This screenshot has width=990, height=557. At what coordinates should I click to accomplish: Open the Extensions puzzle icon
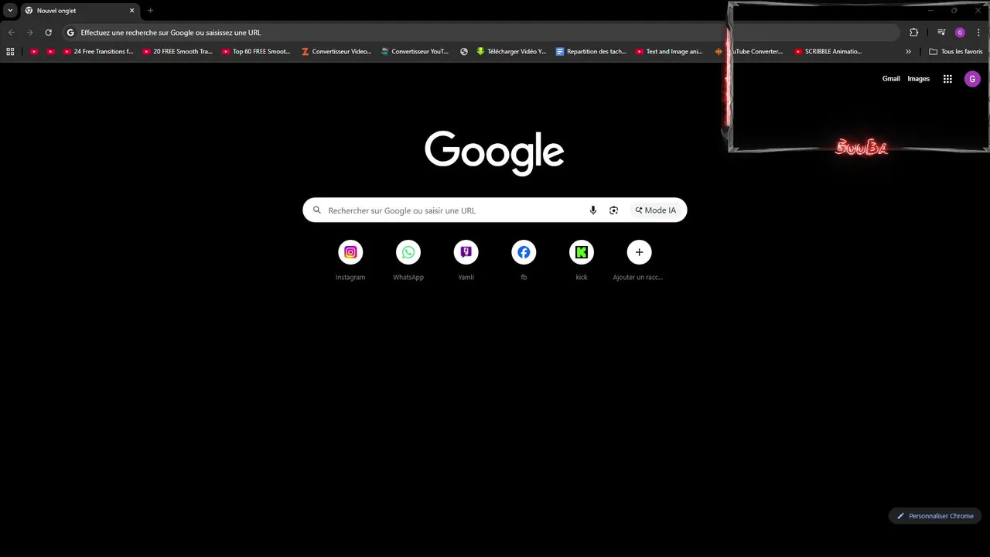coord(914,32)
